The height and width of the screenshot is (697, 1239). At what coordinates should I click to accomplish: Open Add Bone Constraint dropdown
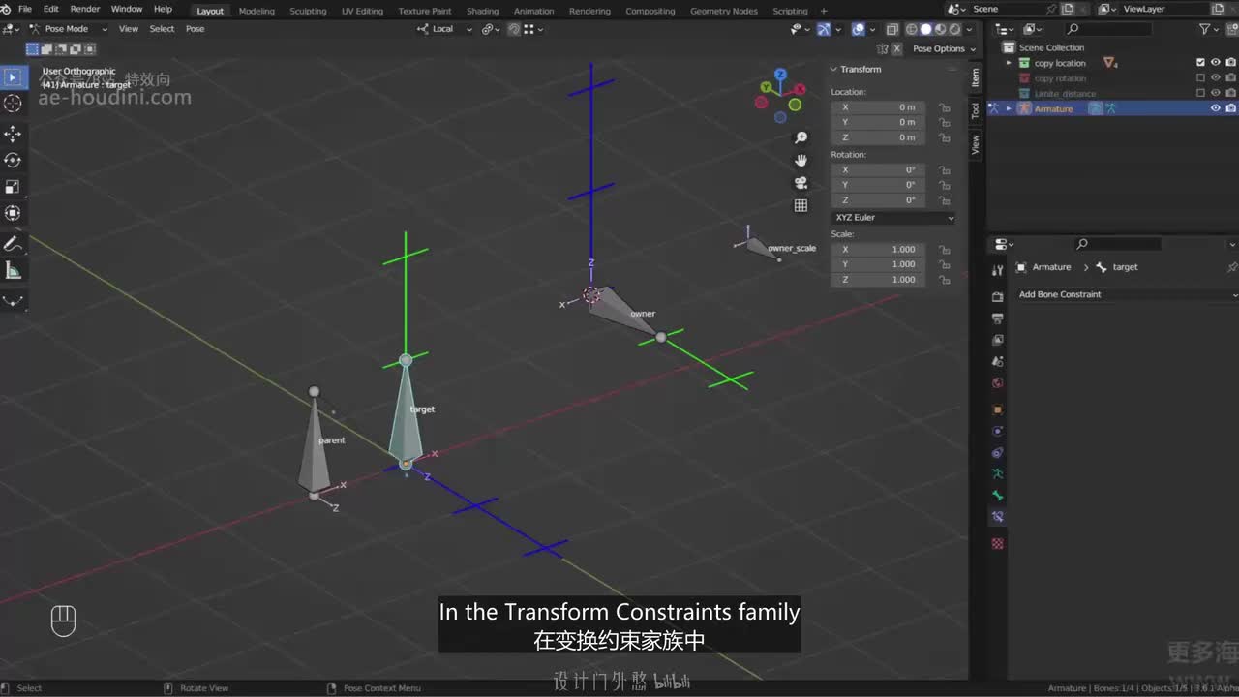point(1127,294)
